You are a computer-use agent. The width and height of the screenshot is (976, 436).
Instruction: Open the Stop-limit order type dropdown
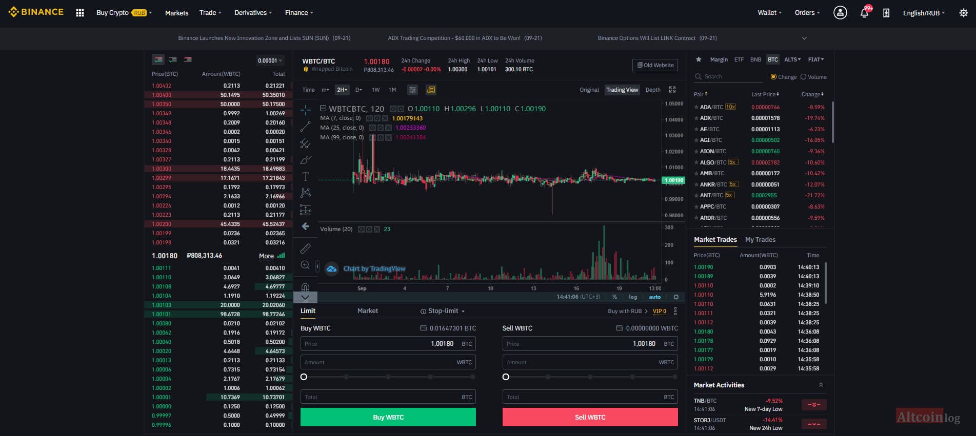click(443, 311)
